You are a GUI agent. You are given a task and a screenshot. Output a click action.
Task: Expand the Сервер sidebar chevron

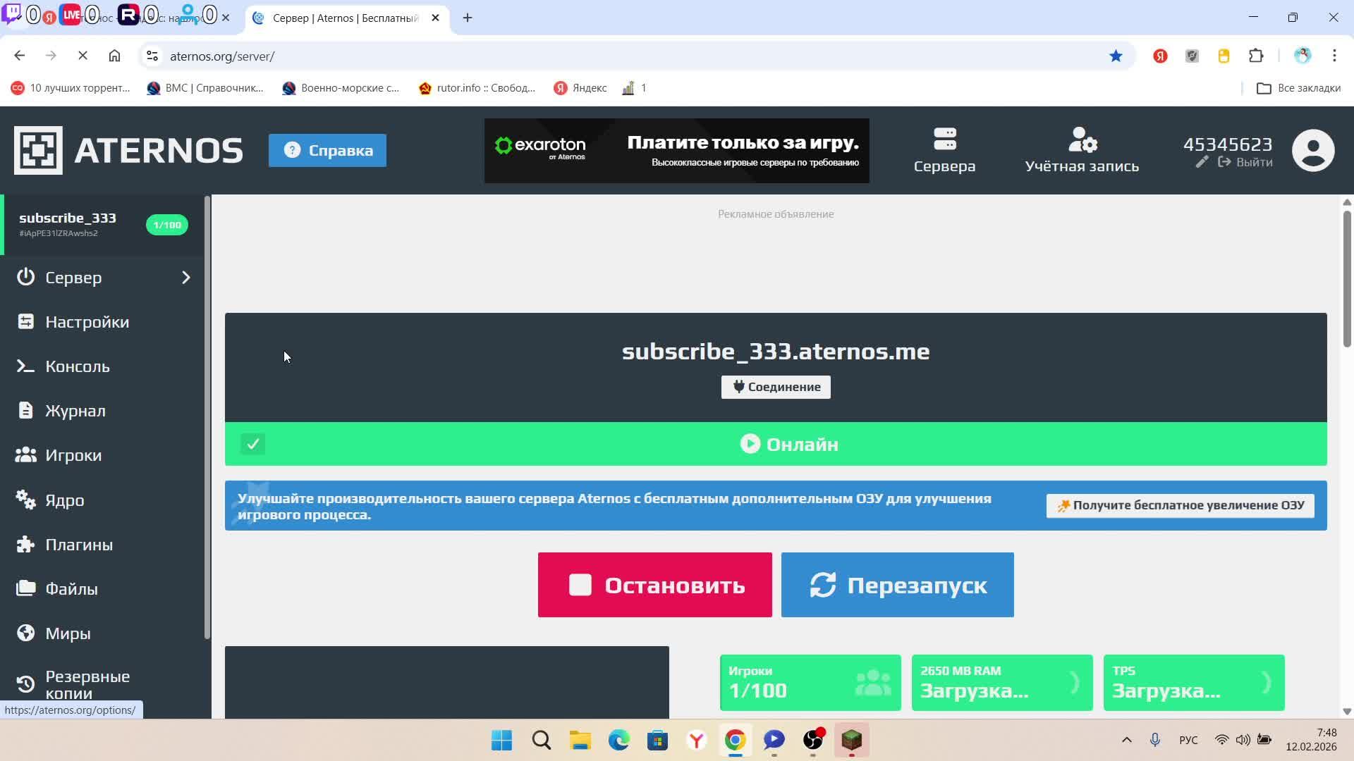[x=186, y=278]
